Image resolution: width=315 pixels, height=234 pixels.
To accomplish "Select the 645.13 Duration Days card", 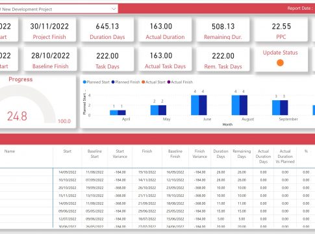I will [x=107, y=30].
